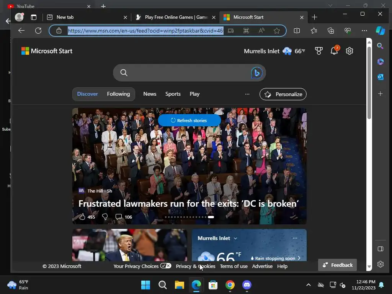Open sidebar Search icon

click(380, 46)
